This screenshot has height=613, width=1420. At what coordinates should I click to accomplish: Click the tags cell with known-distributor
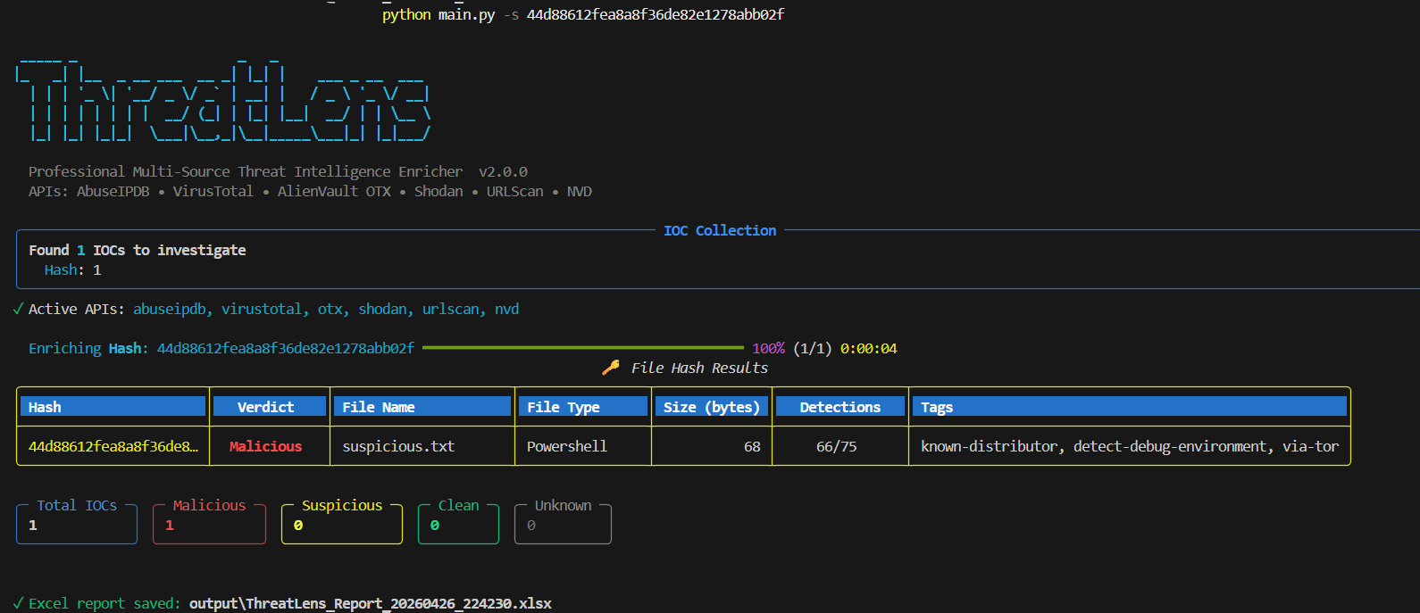point(1130,446)
